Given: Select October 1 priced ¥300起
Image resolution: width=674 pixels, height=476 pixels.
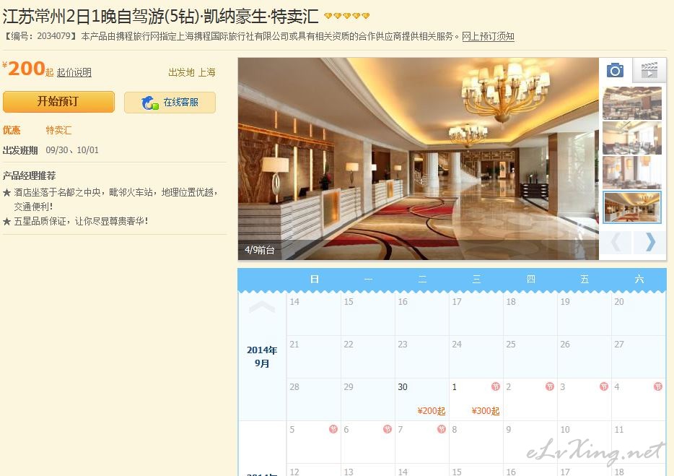Looking at the screenshot, I should [x=476, y=399].
